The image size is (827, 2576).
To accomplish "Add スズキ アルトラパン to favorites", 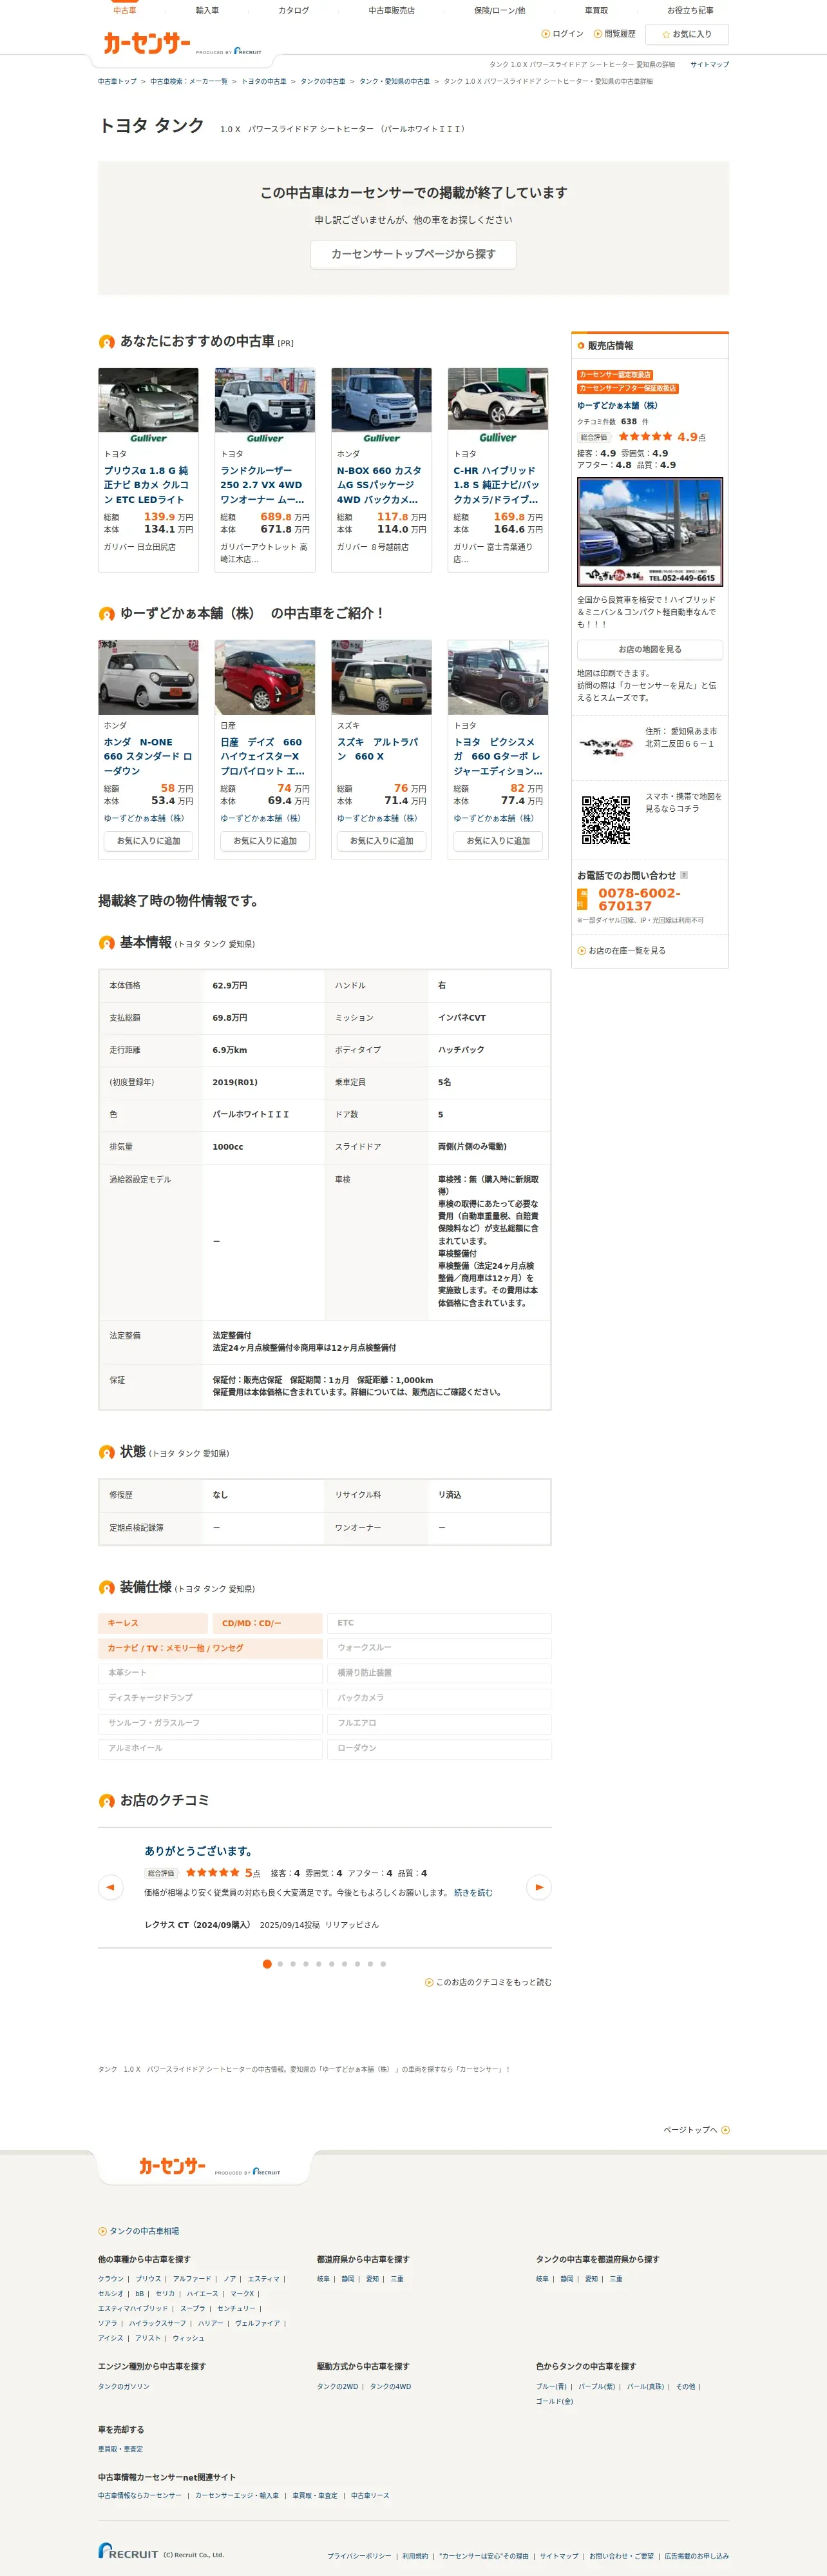I will click(x=381, y=841).
